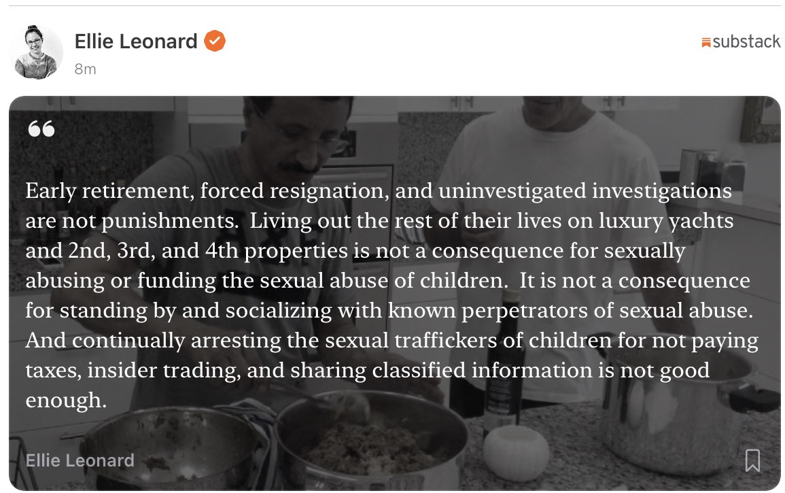Open the Ellie Leonard author name header
The width and height of the screenshot is (785, 493).
(136, 41)
